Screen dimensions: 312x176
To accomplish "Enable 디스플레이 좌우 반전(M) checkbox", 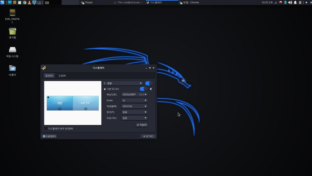I will (x=46, y=129).
